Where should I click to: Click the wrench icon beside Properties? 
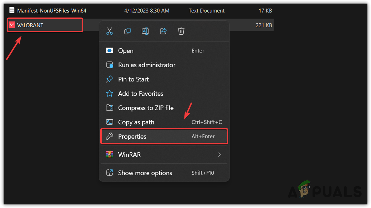coord(110,137)
